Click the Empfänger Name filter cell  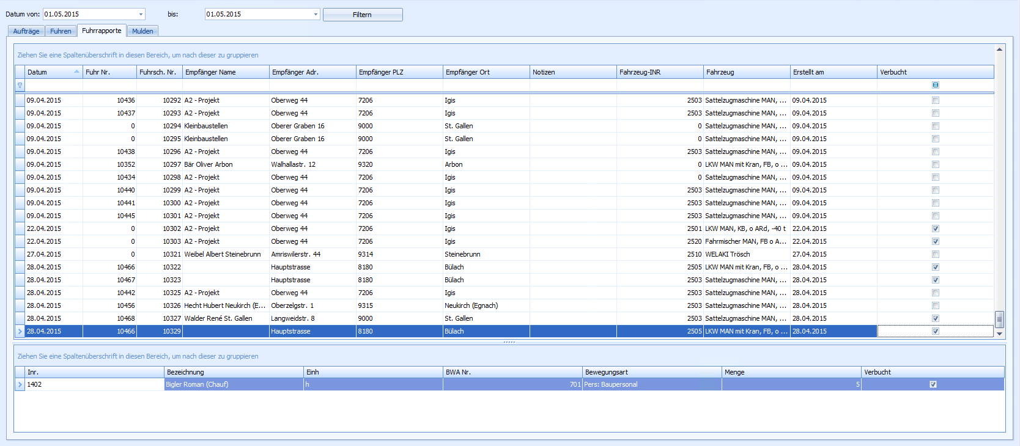pos(226,86)
